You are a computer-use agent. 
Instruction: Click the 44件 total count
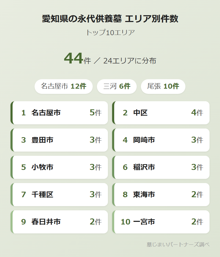[77, 59]
